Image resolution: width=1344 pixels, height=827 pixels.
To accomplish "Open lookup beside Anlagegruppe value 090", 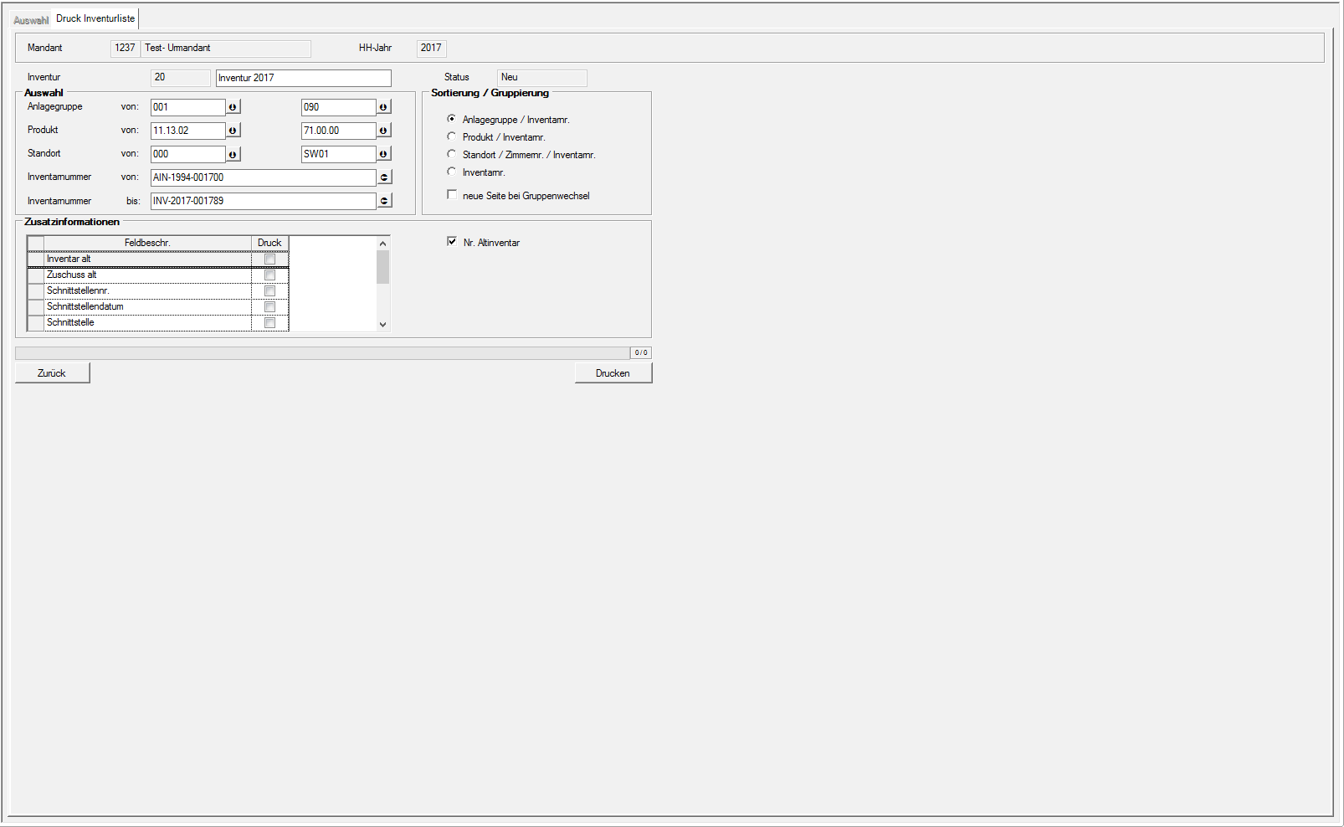I will pos(383,107).
